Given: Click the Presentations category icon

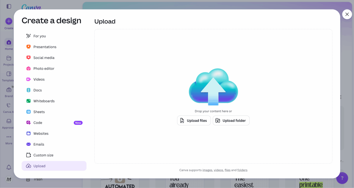Looking at the screenshot, I should pyautogui.click(x=29, y=47).
